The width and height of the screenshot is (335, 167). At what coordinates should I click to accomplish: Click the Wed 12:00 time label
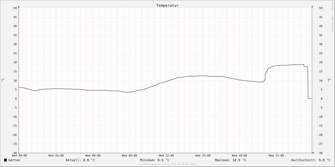166,156
